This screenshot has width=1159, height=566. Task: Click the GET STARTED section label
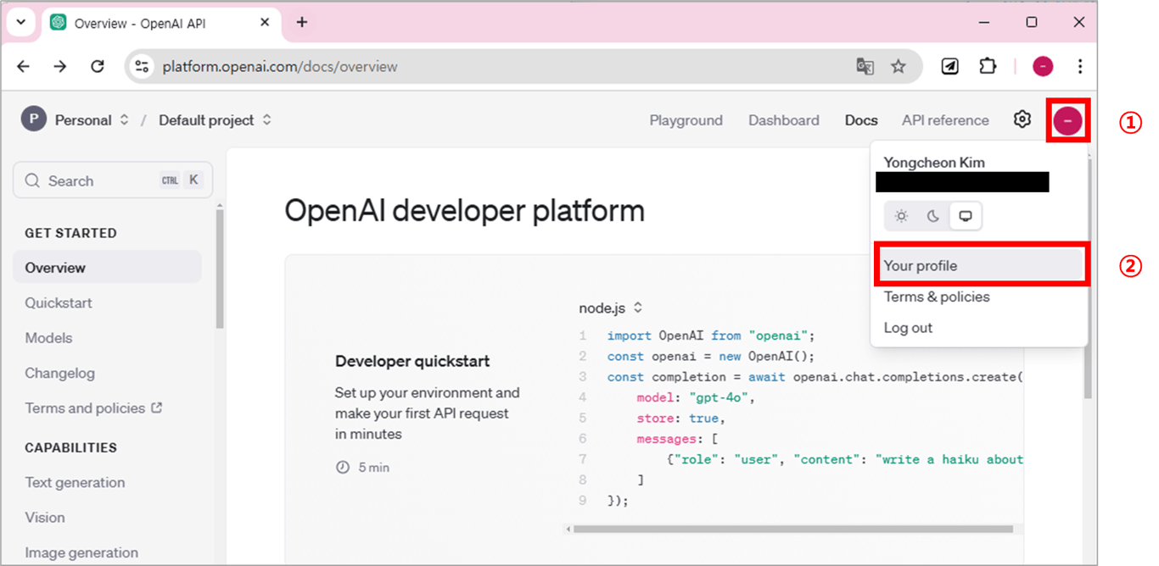71,233
